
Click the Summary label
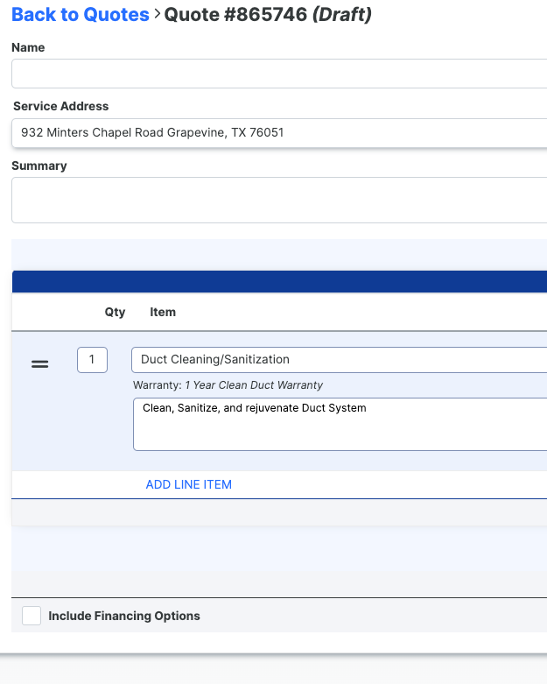click(39, 166)
